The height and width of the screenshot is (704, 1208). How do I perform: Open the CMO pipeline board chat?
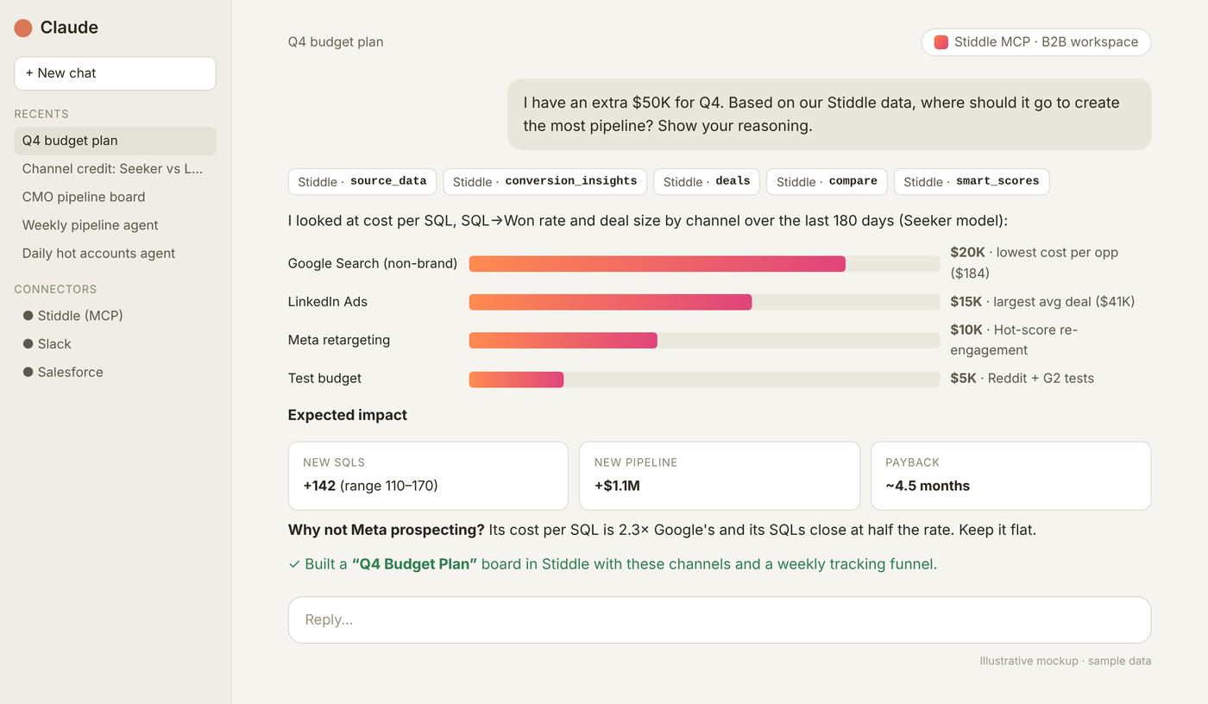[x=115, y=197]
